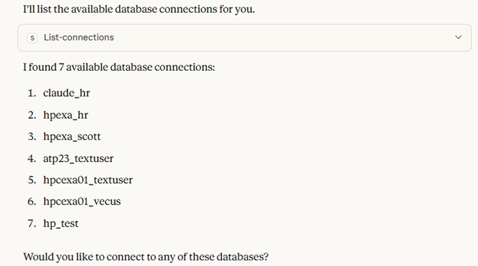This screenshot has width=478, height=266.
Task: Click the hpexa_scott list item
Action: 72,137
